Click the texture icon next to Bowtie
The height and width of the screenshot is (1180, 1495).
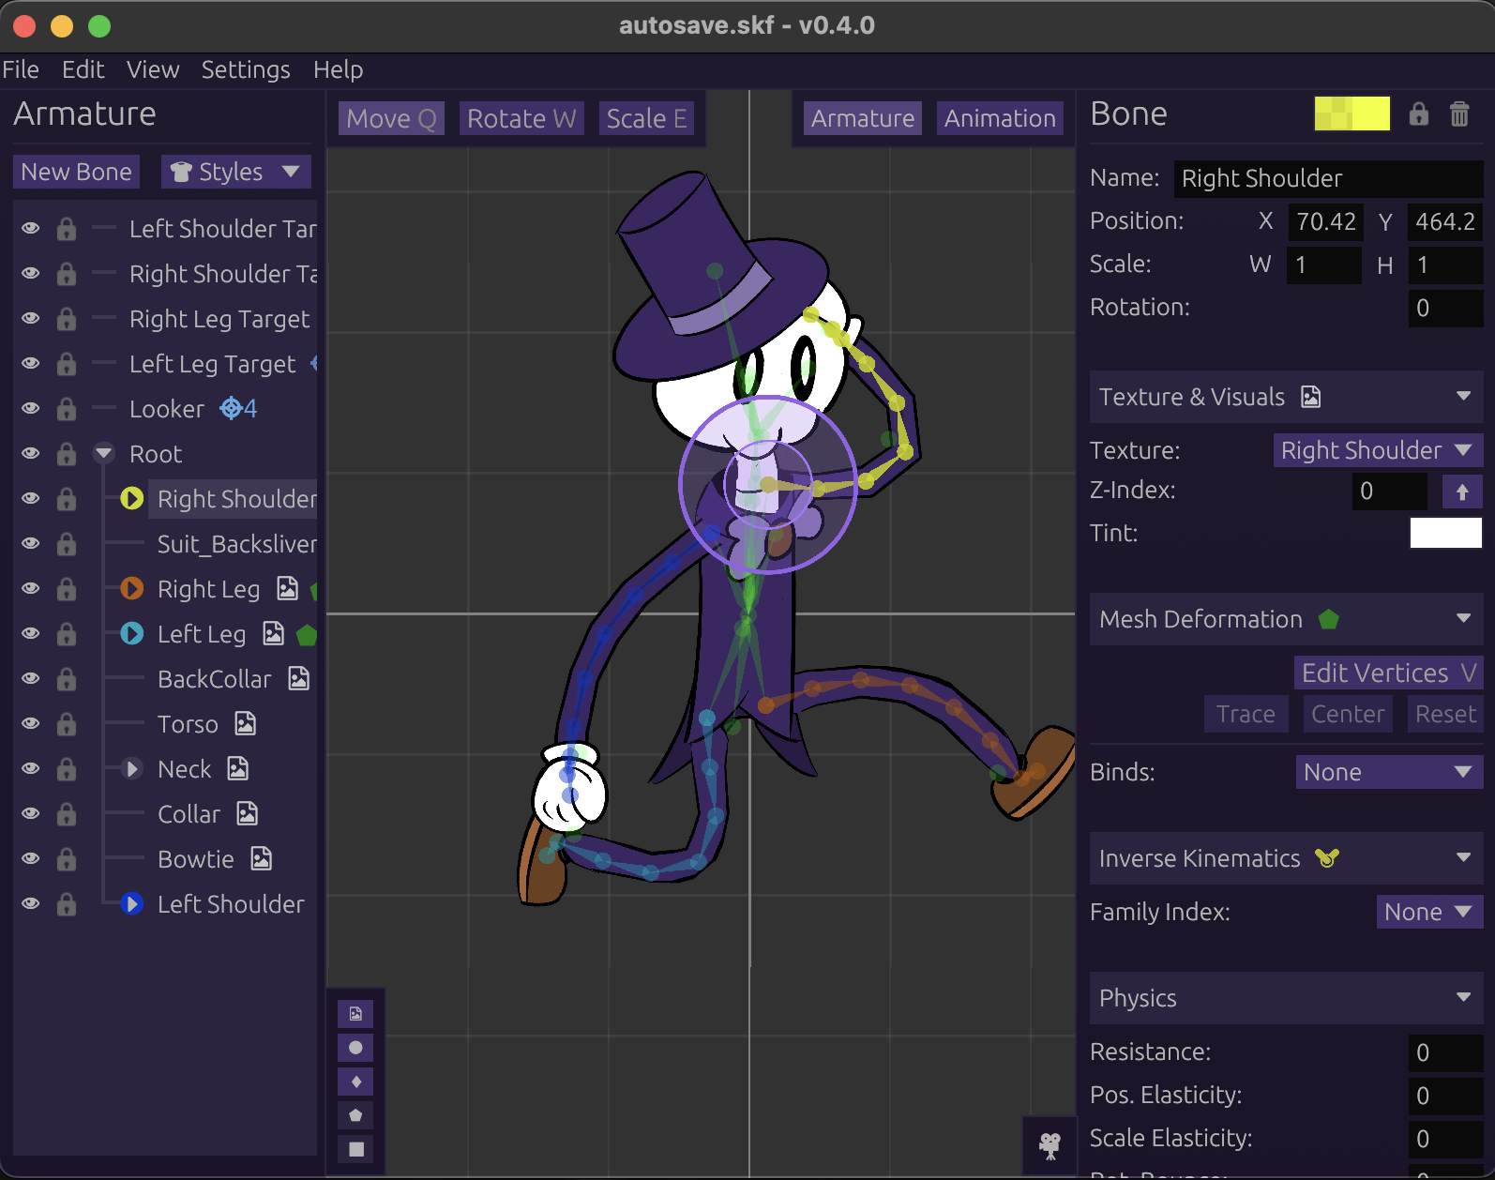pos(261,859)
